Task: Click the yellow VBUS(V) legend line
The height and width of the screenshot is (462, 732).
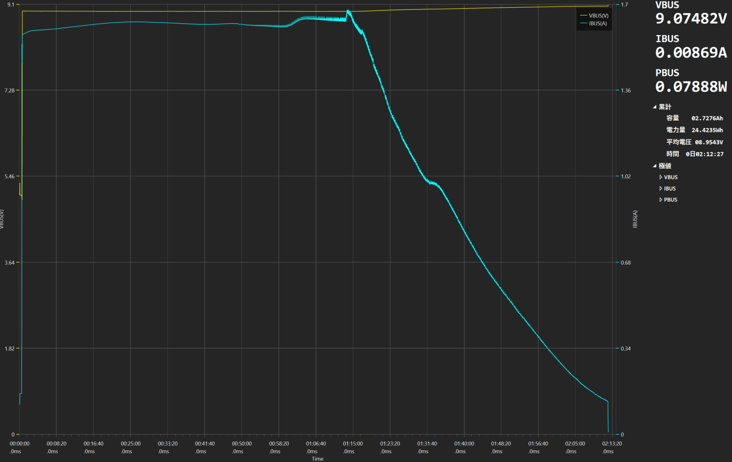Action: (583, 16)
